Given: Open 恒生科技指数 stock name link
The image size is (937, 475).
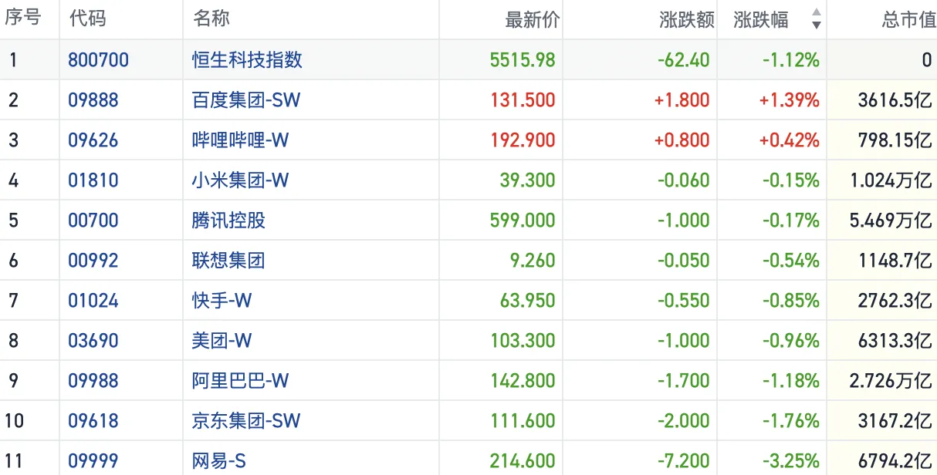Looking at the screenshot, I should (x=247, y=59).
